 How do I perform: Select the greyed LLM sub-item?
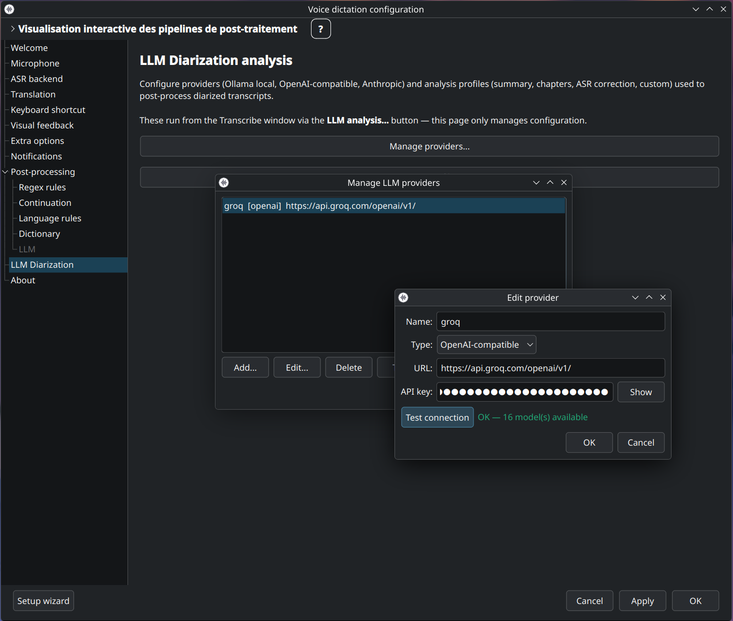pyautogui.click(x=27, y=249)
